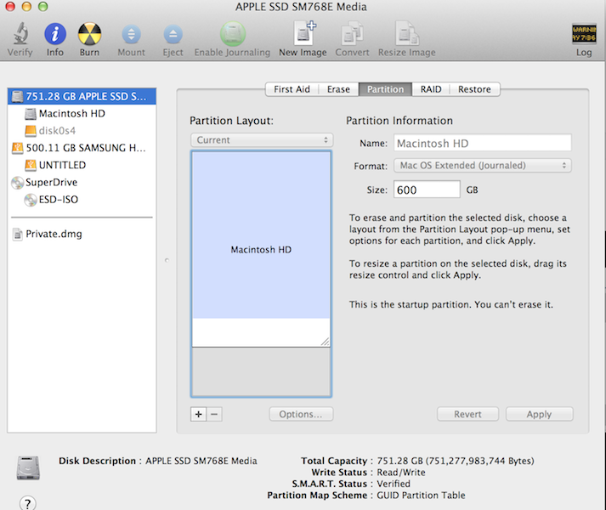Click the Write Status Read/Write value
The width and height of the screenshot is (606, 510).
pos(401,473)
